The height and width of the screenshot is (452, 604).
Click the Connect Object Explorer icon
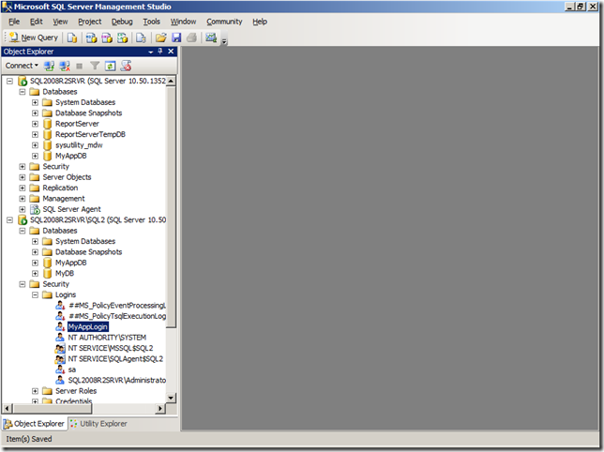[x=49, y=66]
